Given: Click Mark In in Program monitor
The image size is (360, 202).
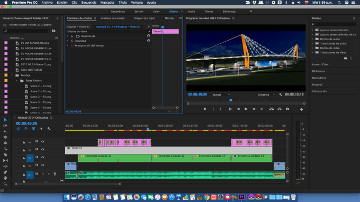Looking at the screenshot, I should 213,109.
